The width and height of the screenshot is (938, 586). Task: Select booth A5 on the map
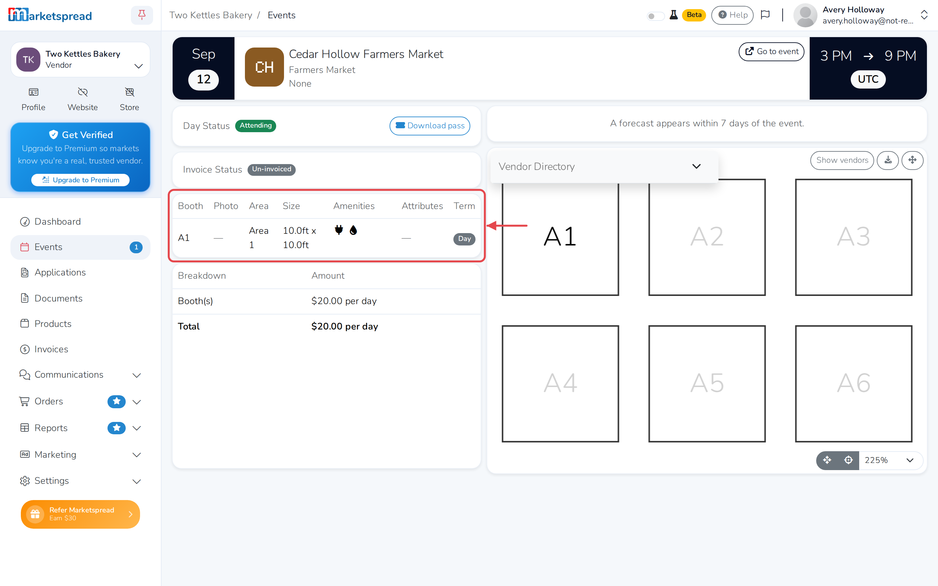pos(707,383)
